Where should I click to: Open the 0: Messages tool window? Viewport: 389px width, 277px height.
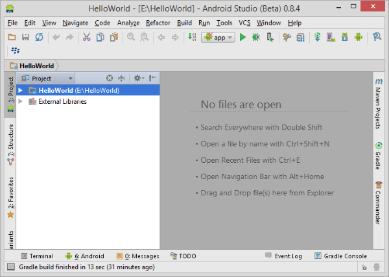pyautogui.click(x=138, y=256)
